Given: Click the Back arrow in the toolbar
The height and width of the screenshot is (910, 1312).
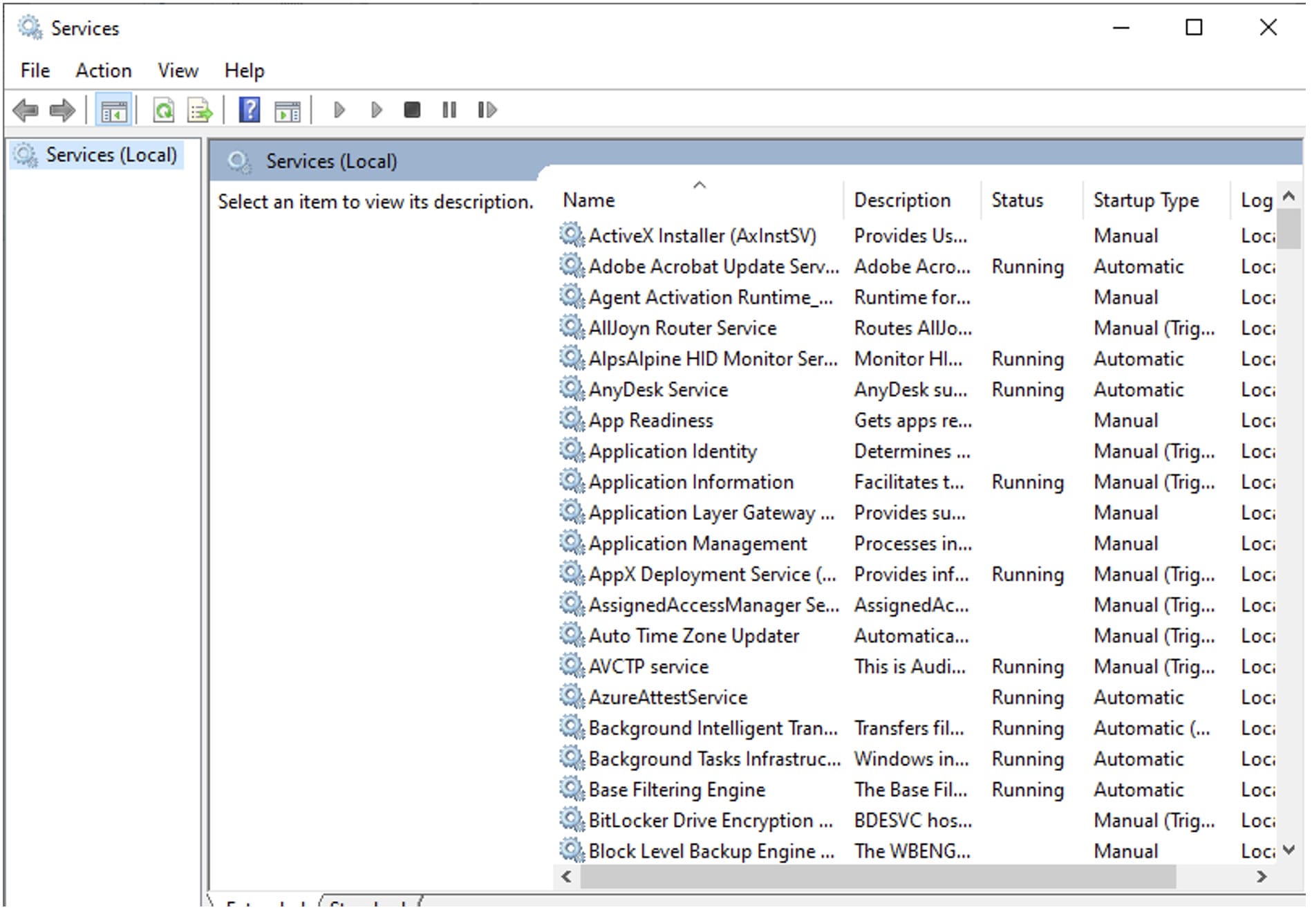Looking at the screenshot, I should tap(26, 110).
